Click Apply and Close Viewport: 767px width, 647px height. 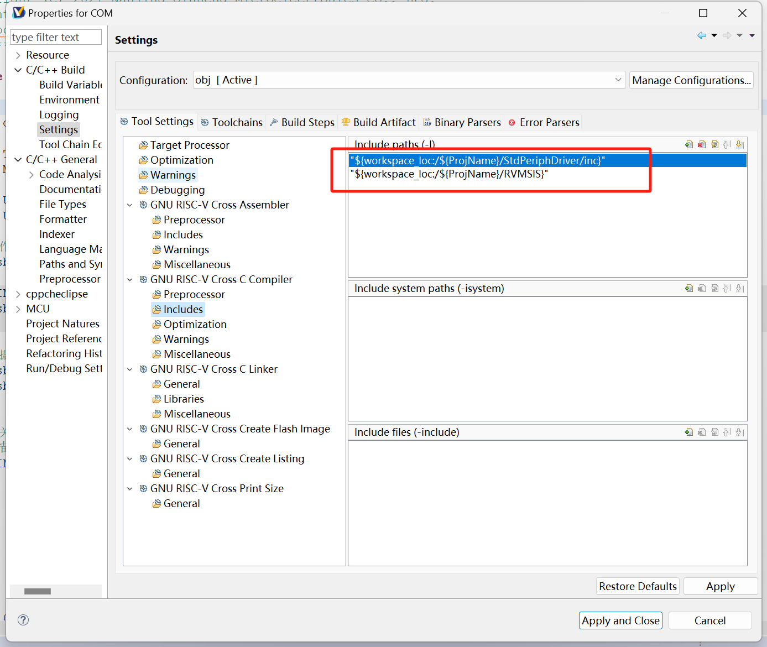pos(620,620)
